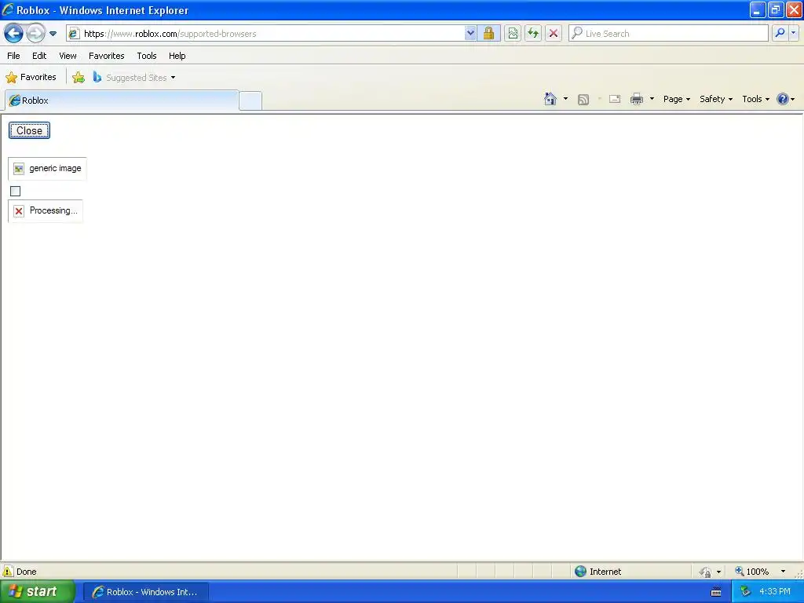804x603 pixels.
Task: Refresh the page with green arrows icon
Action: (533, 34)
